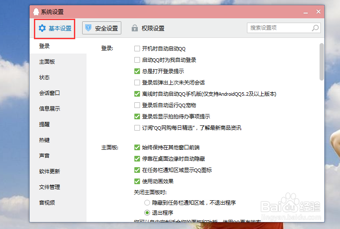Open 提醒 settings in sidebar
Screen dimensions: 340x229
[x=58, y=125]
